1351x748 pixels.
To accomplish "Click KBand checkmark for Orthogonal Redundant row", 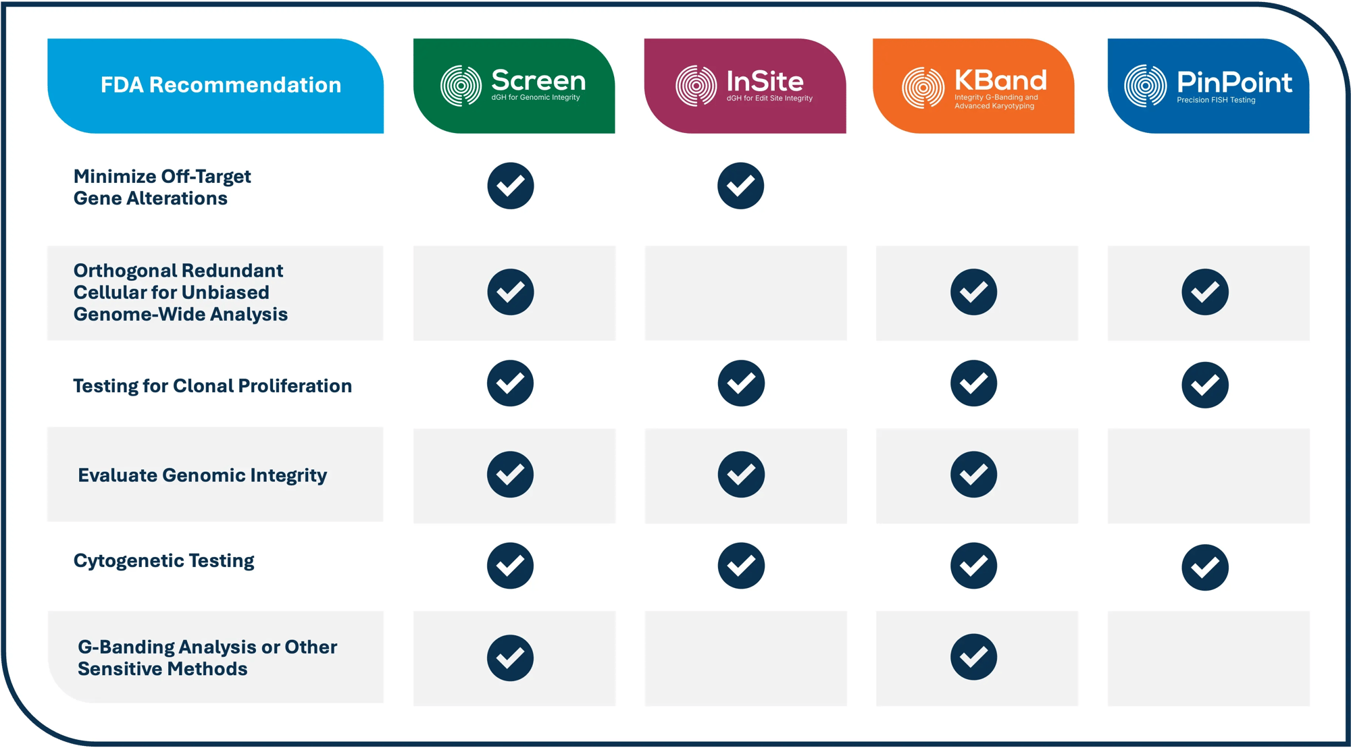I will (x=973, y=292).
